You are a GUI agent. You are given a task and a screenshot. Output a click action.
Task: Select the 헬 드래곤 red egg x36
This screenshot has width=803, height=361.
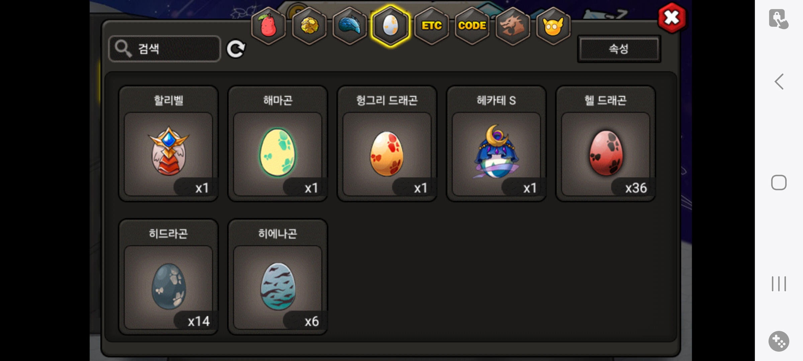[606, 144]
